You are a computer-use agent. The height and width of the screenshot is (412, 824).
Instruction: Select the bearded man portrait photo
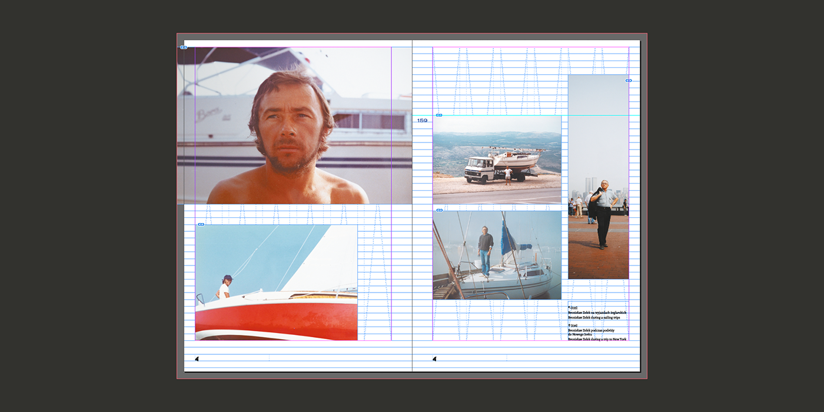pos(294,125)
